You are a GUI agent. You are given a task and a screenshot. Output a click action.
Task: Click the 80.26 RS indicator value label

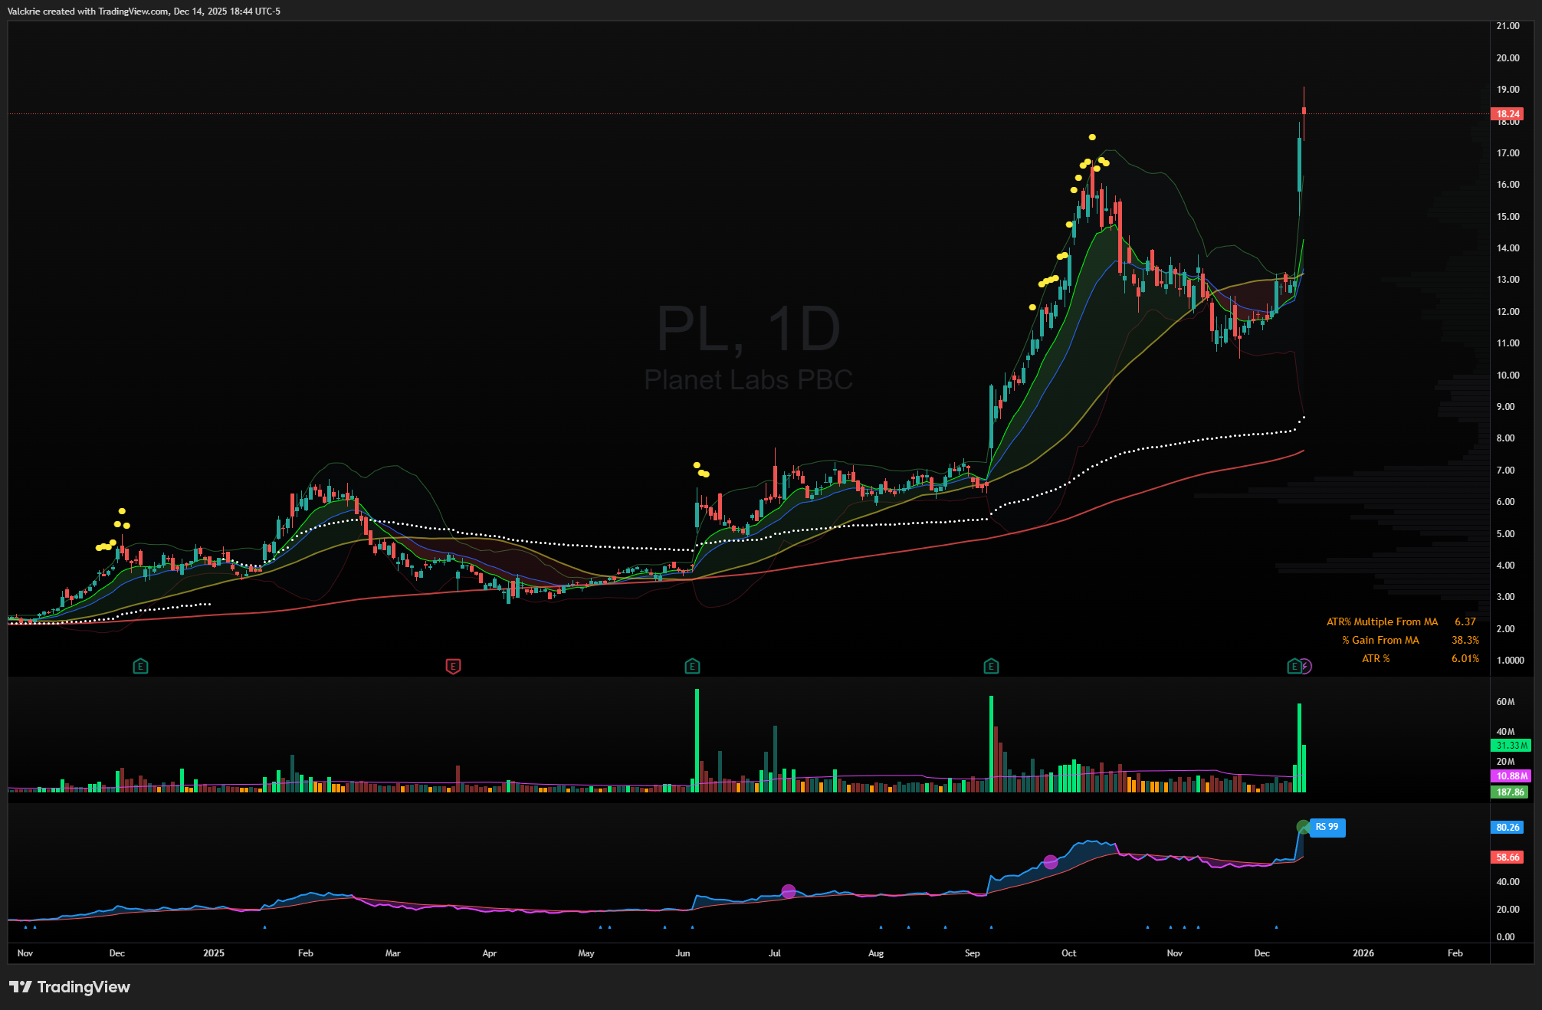pos(1508,827)
